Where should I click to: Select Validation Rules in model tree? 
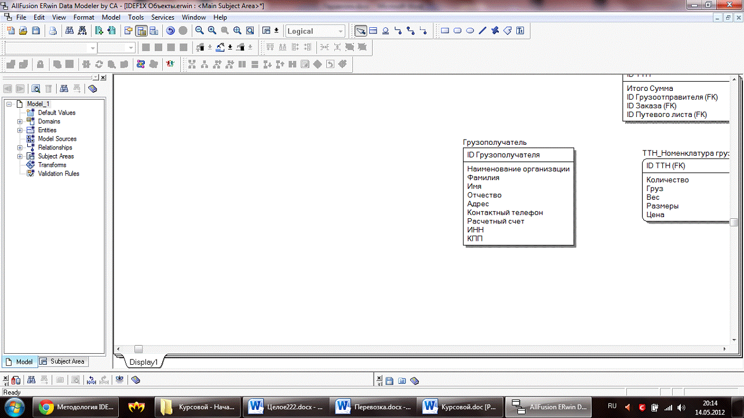58,174
